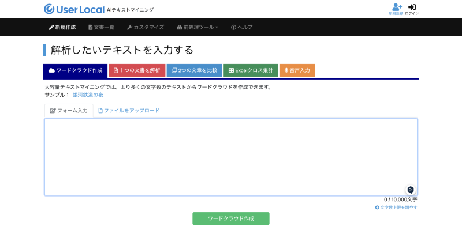Switch to ファイルをアップロード tab
Image resolution: width=462 pixels, height=249 pixels.
click(129, 111)
